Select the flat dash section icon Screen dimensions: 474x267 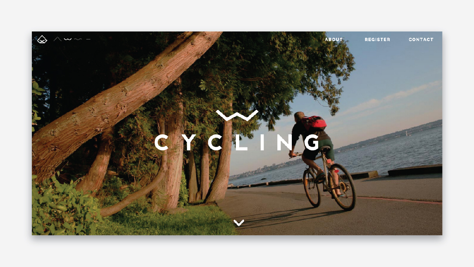tap(88, 39)
